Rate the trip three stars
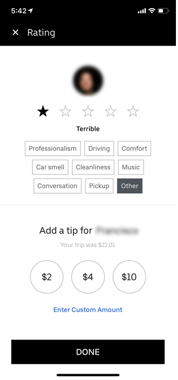The image size is (178, 380). (88, 111)
